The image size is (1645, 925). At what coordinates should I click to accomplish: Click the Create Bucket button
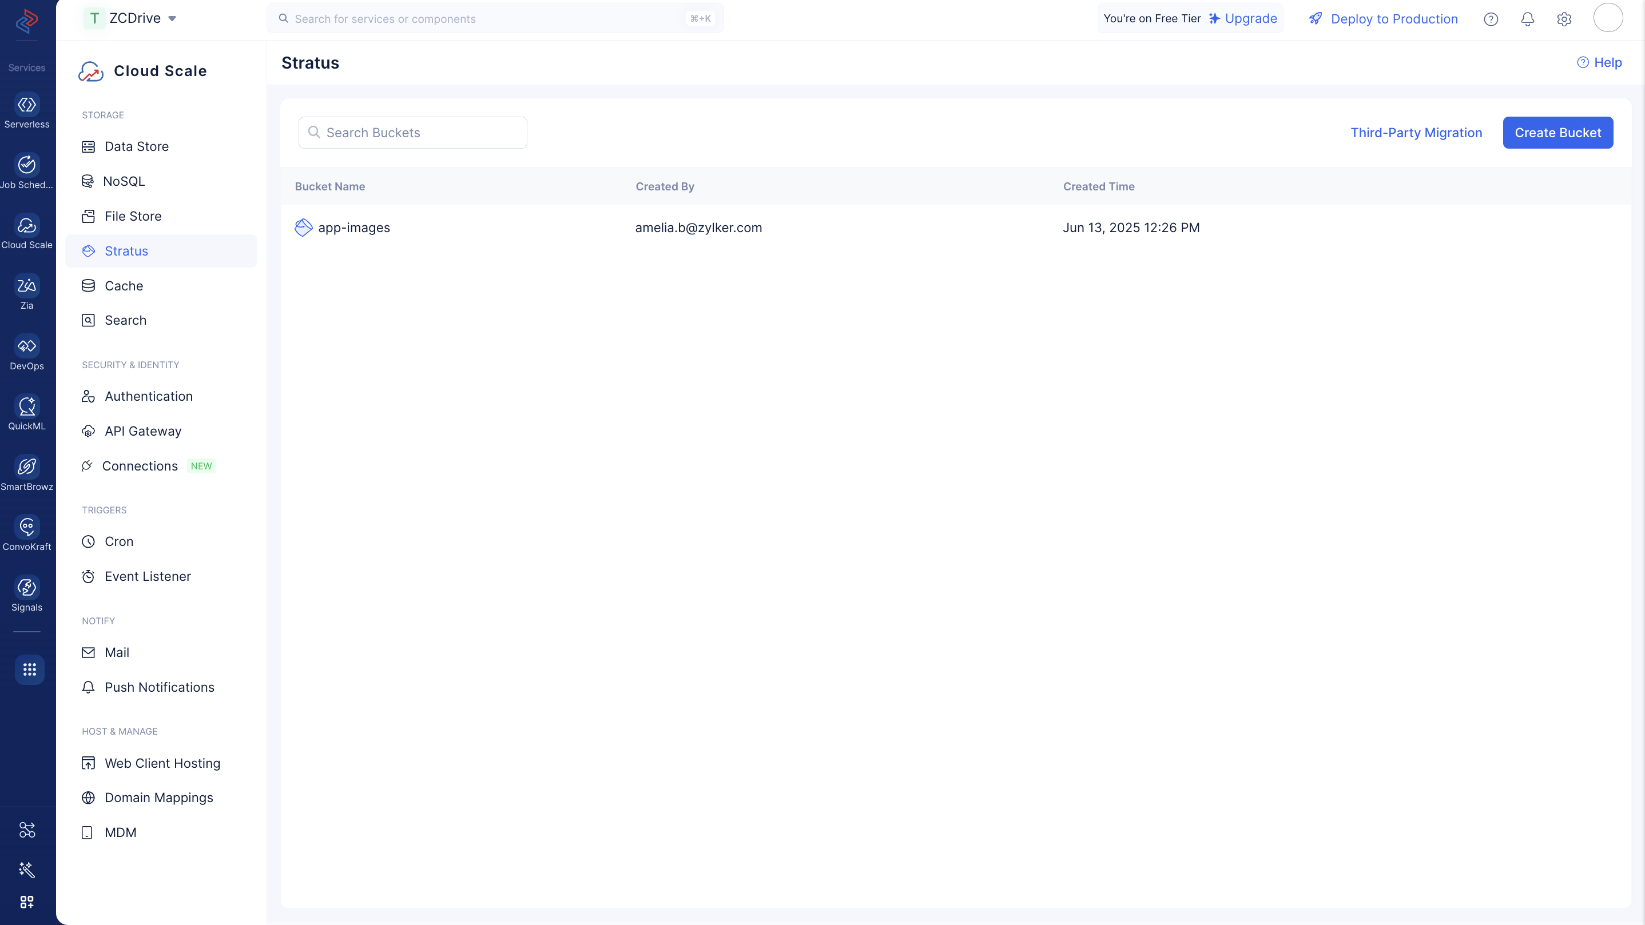1557,133
